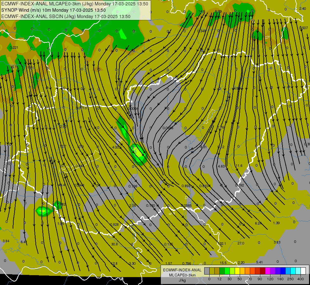Click the legend scale value 120
Image resolution: width=310 pixels, height=285 pixels.
click(270, 279)
